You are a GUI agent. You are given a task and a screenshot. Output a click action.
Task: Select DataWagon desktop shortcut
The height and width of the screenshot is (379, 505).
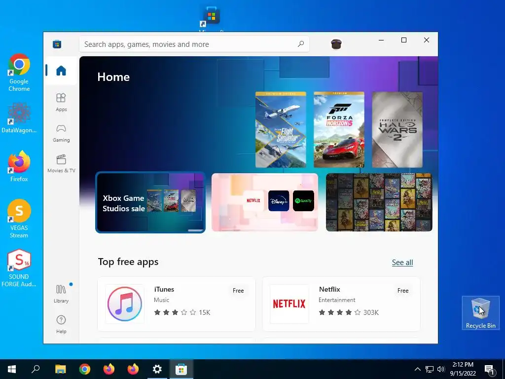tap(19, 117)
